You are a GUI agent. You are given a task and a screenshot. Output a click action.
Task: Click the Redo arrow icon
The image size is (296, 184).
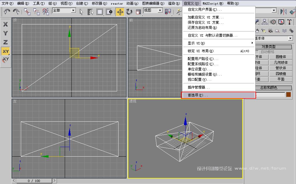16,12
